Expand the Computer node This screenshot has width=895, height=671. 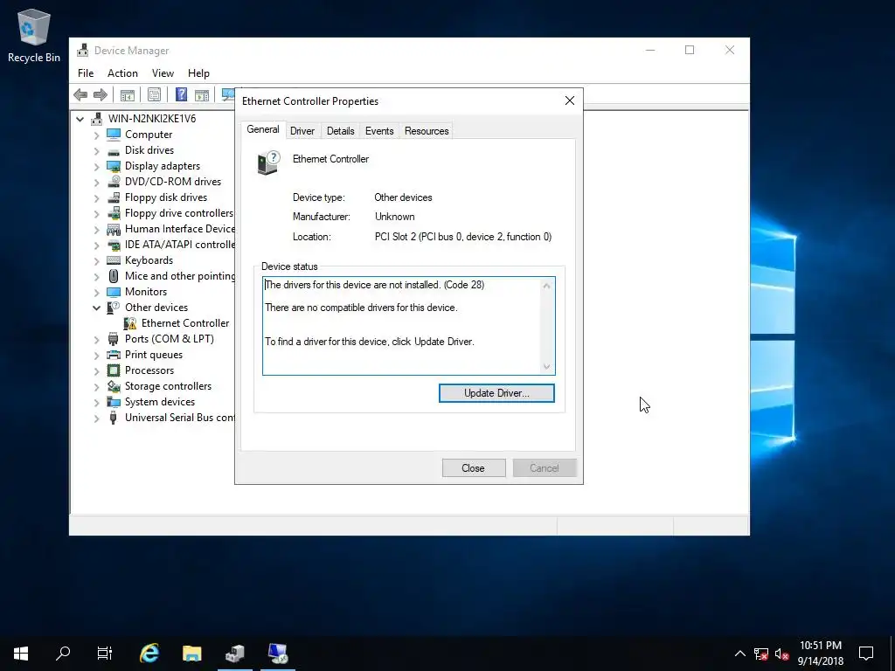pos(96,135)
